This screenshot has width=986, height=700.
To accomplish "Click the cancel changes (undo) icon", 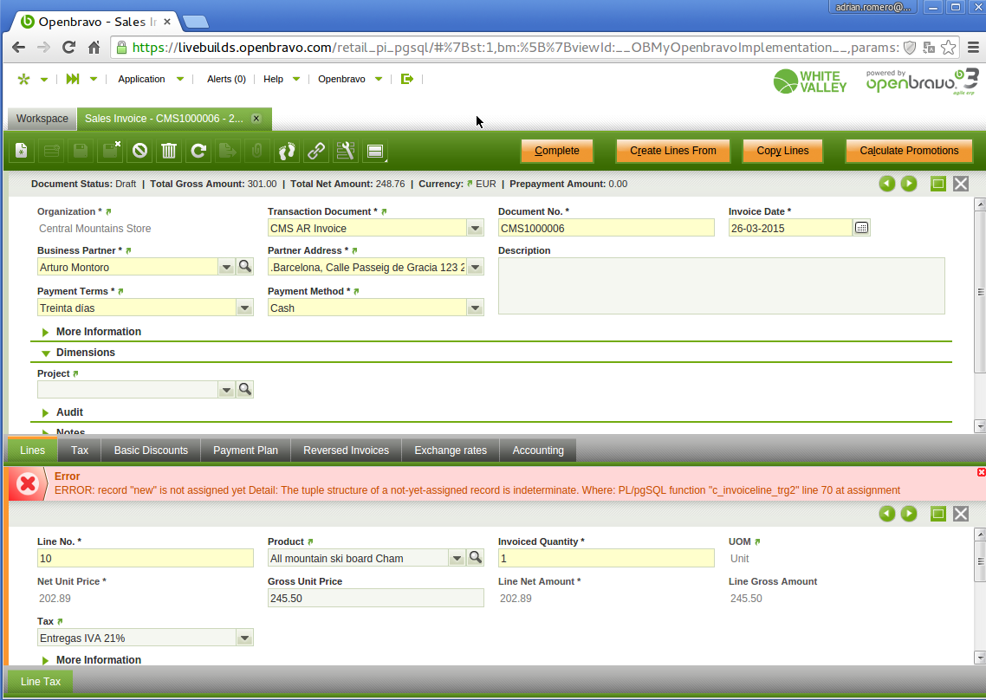I will [139, 151].
